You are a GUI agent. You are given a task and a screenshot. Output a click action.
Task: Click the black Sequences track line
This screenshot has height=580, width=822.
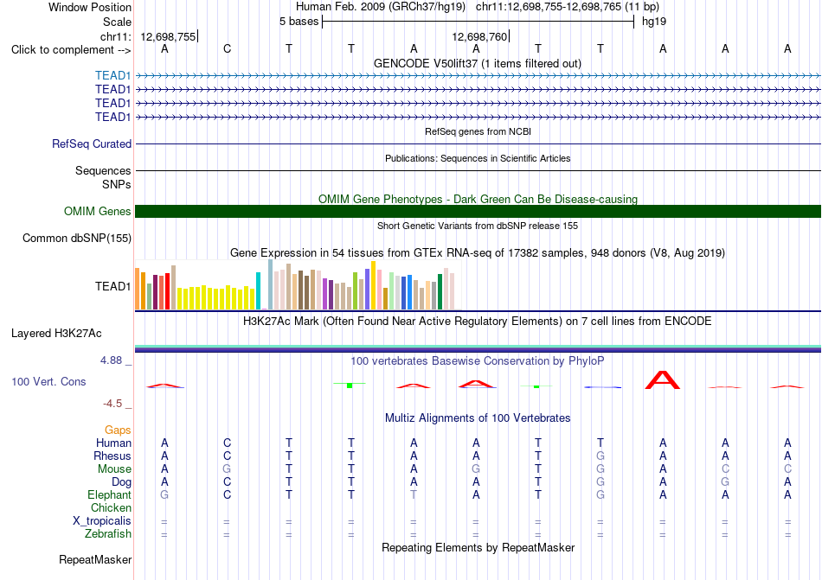pyautogui.click(x=478, y=170)
